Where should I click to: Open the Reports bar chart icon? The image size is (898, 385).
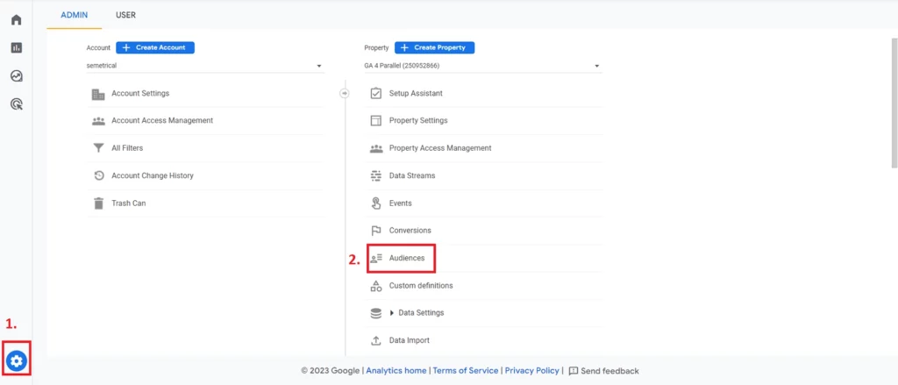point(16,47)
